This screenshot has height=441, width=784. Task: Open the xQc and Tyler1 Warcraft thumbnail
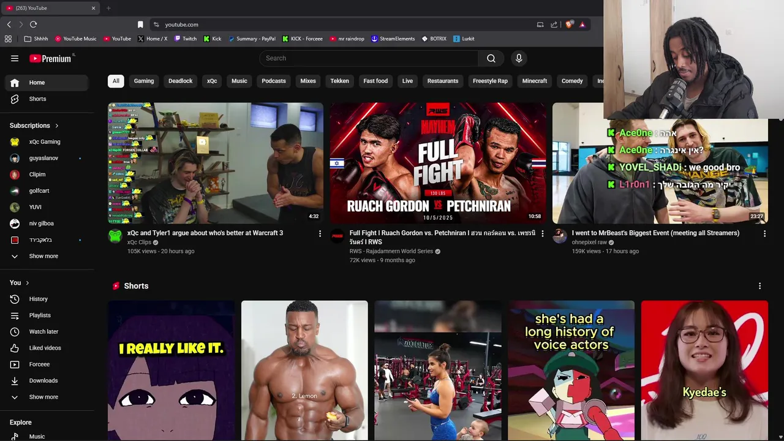[216, 163]
